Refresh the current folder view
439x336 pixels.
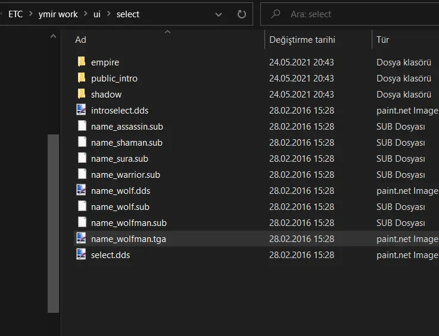click(x=241, y=14)
